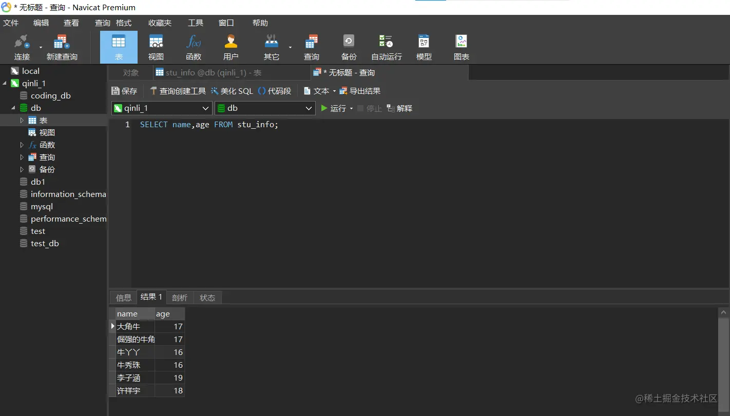Open the 查询创建工具 query builder
730x416 pixels.
click(178, 91)
